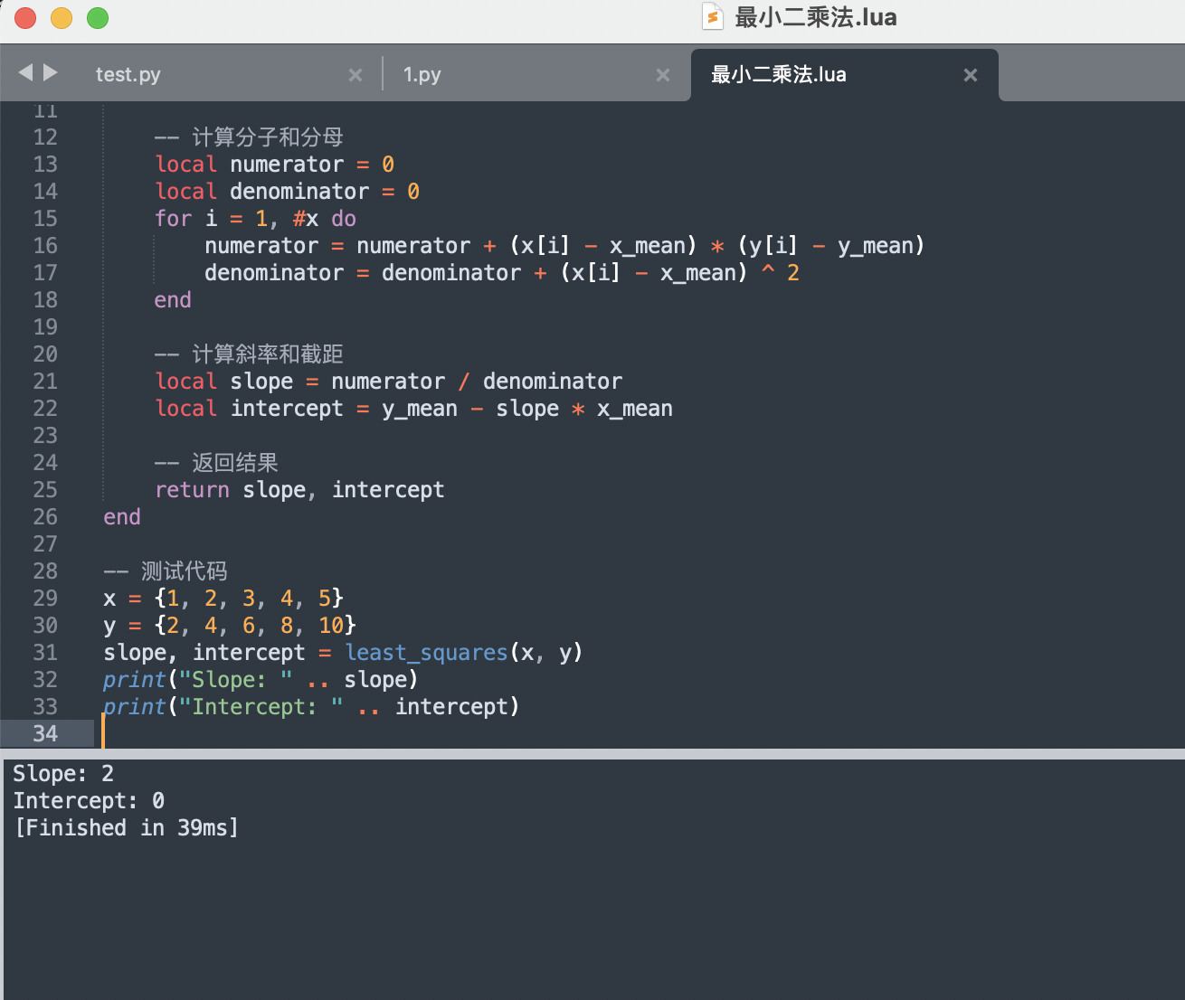Click the yellow minimize window button
The image size is (1185, 1000).
(x=62, y=17)
